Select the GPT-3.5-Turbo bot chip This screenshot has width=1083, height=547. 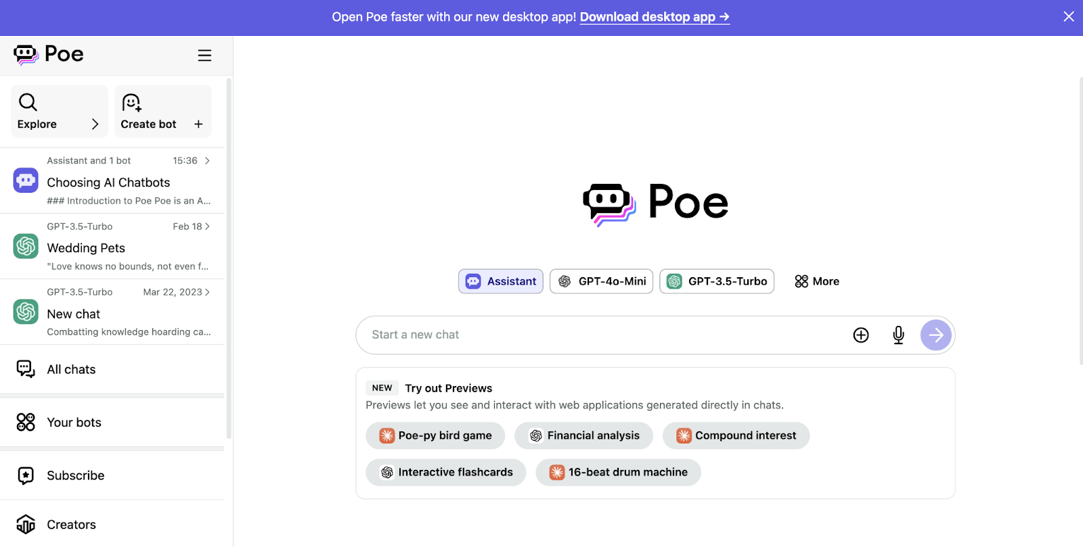[717, 281]
